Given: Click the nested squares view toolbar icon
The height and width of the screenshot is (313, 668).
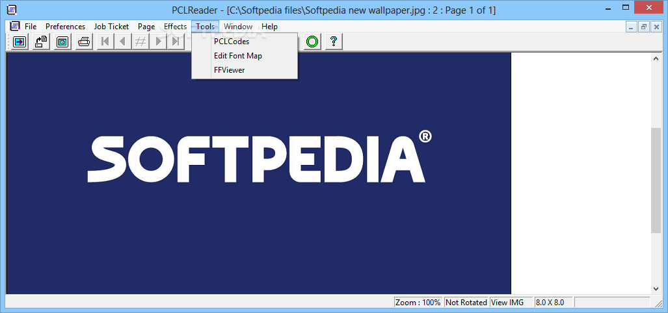Looking at the screenshot, I should (x=62, y=42).
